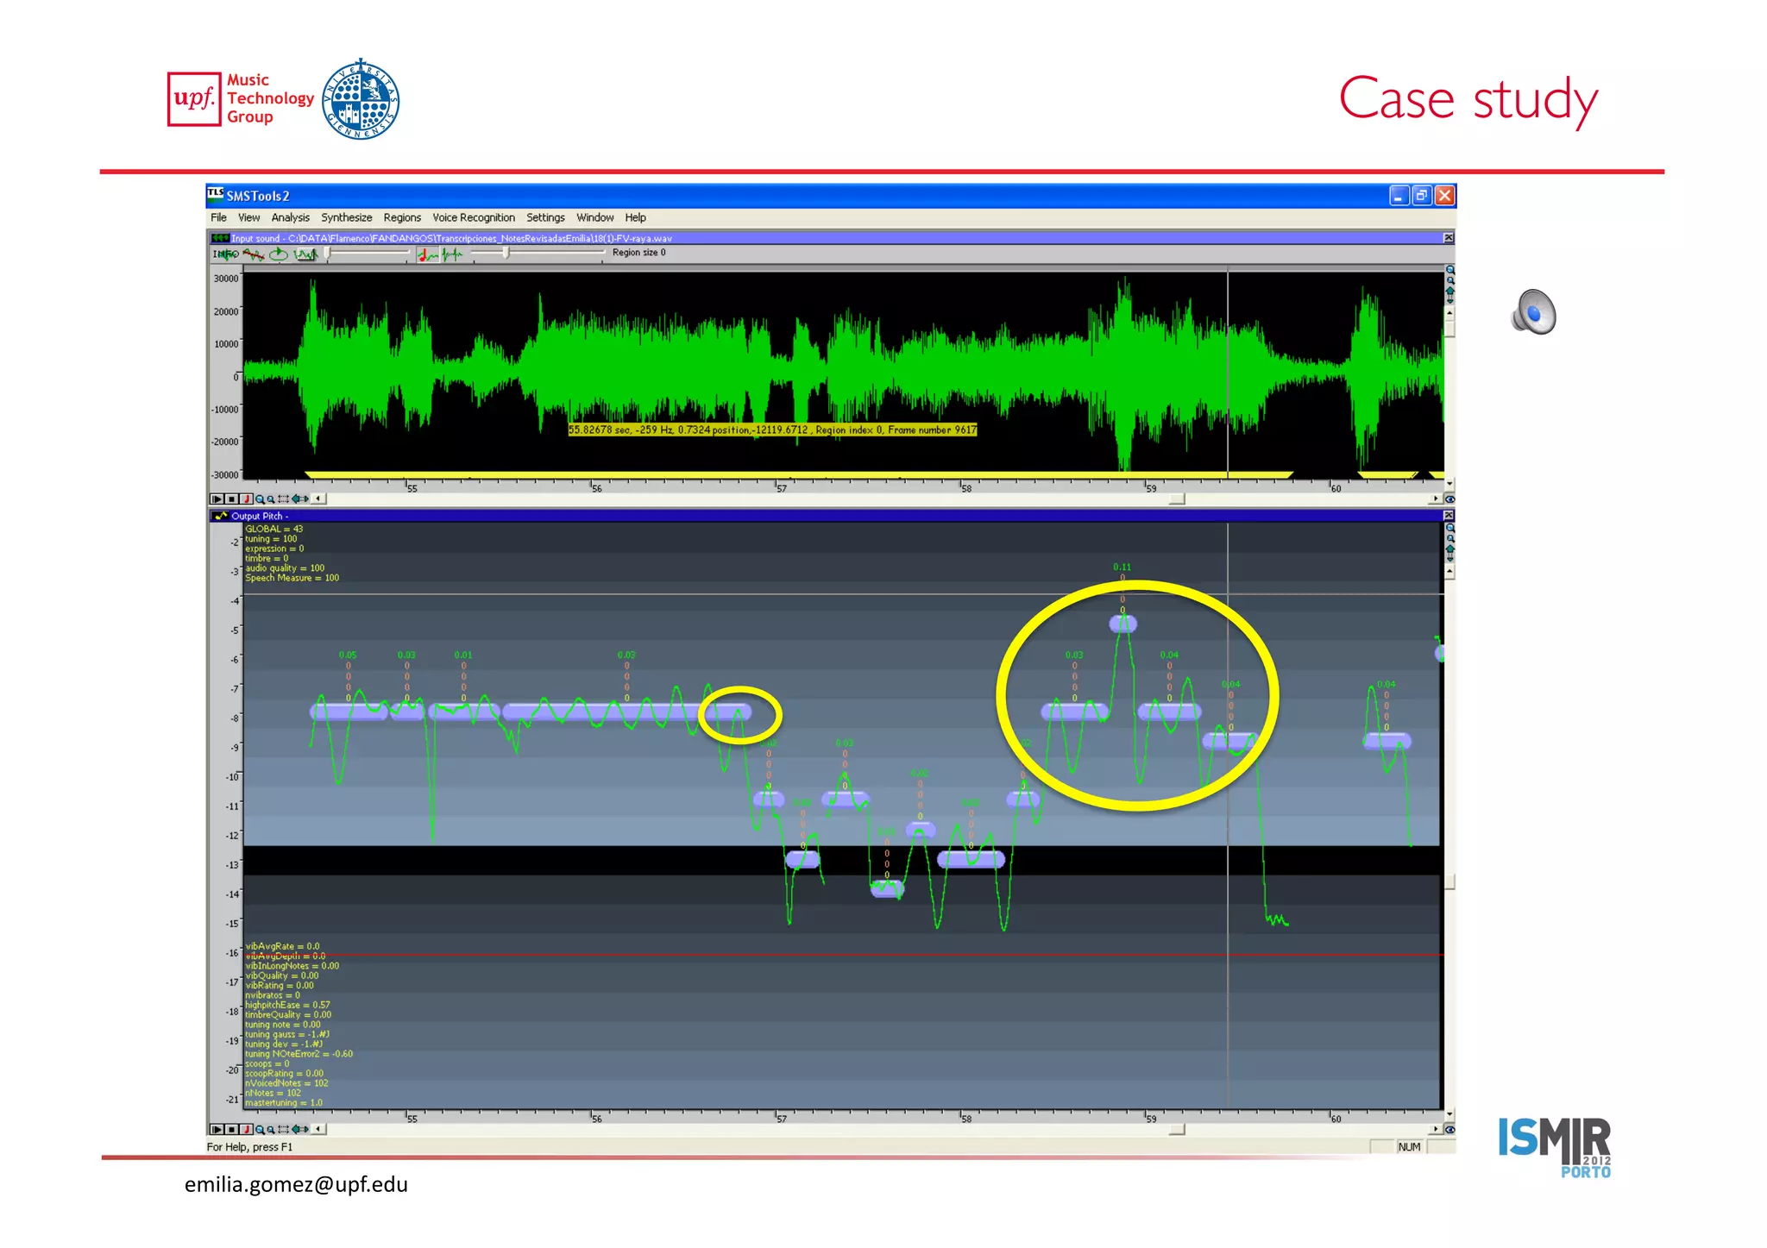The image size is (1767, 1248).
Task: Zoom in horizontally on the waveform panel
Action: pos(259,499)
